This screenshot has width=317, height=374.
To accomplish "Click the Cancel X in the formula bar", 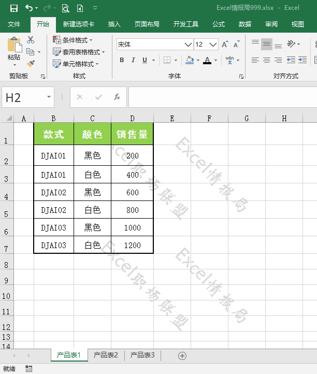I will click(80, 97).
